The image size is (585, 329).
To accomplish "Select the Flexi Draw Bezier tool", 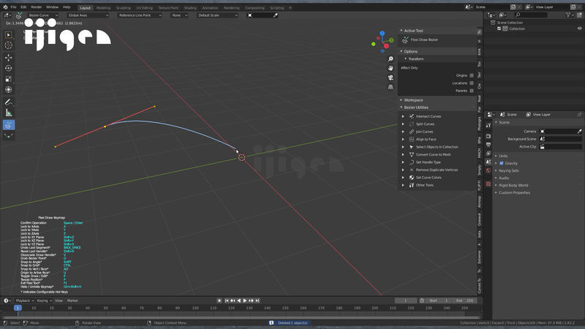I will 8,125.
